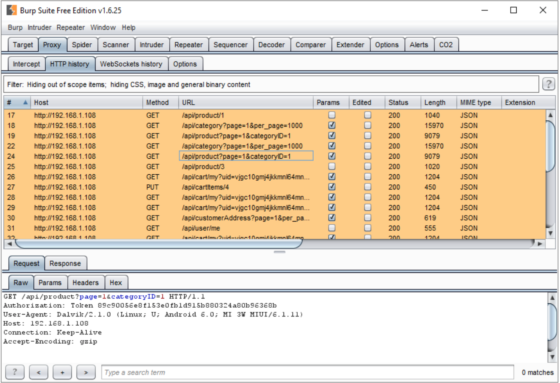This screenshot has height=383, width=560.
Task: Toggle Edited checkbox for request 19
Action: (x=367, y=135)
